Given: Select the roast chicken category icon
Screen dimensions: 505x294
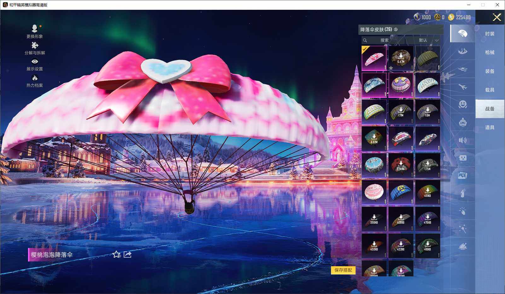Looking at the screenshot, I should pos(463,246).
